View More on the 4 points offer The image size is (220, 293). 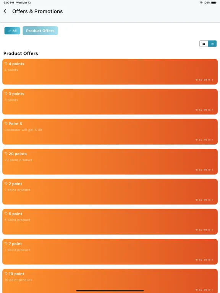pyautogui.click(x=204, y=80)
